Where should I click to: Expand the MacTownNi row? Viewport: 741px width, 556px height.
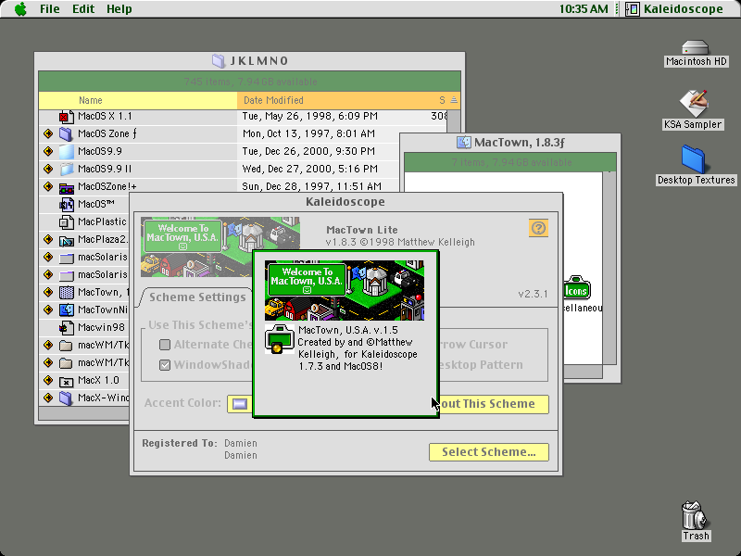click(48, 310)
